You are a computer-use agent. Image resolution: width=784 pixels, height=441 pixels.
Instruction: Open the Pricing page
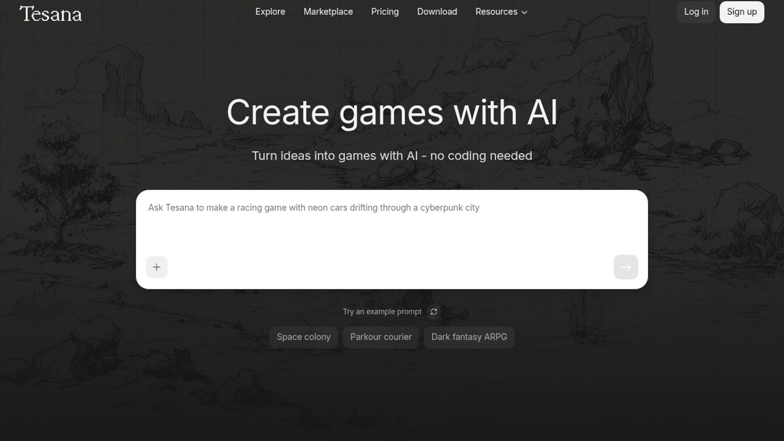click(x=385, y=12)
